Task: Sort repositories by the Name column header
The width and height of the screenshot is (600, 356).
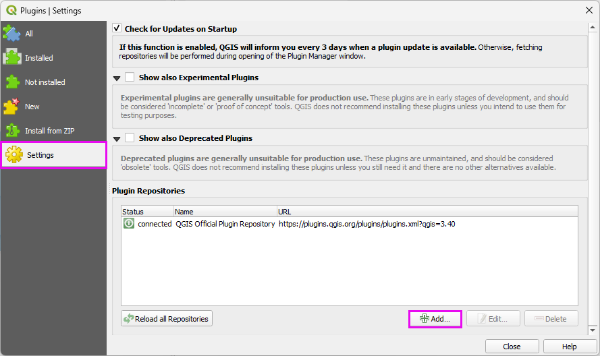Action: pos(225,212)
